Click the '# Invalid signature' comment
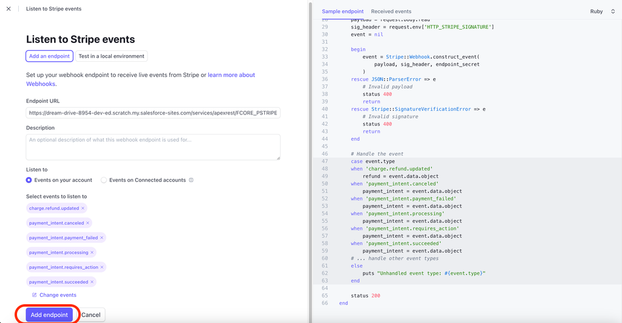This screenshot has width=622, height=323. 391,116
